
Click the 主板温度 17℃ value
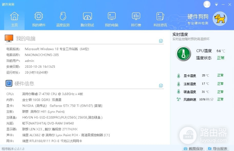point(205,84)
